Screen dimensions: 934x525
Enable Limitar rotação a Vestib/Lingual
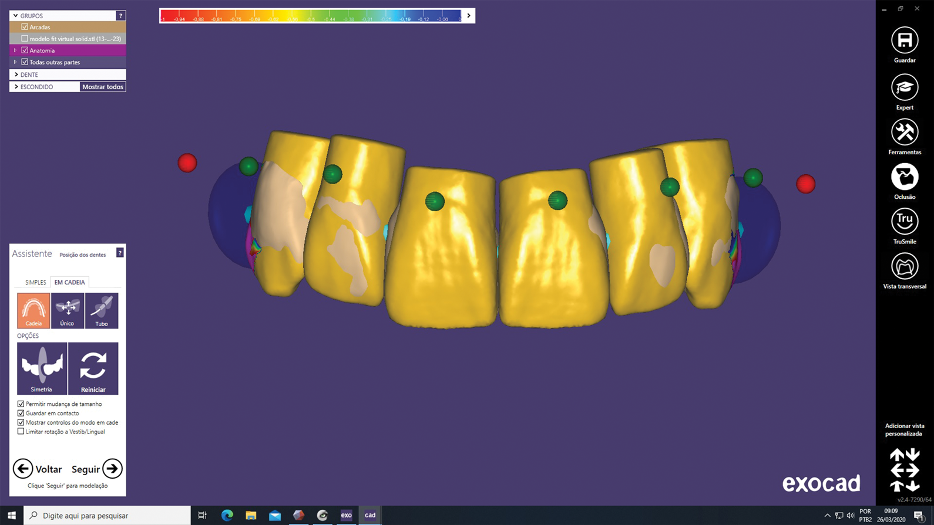(x=21, y=431)
